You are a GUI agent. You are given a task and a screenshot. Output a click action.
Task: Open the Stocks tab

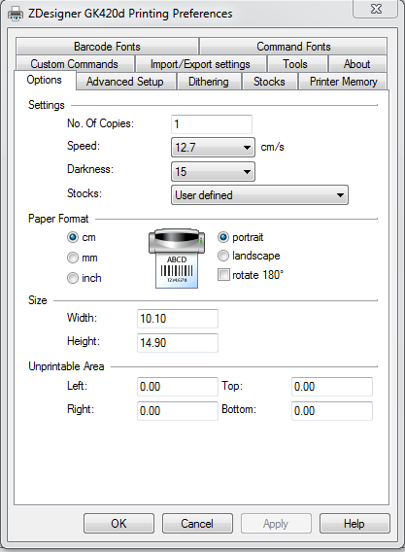click(x=269, y=82)
